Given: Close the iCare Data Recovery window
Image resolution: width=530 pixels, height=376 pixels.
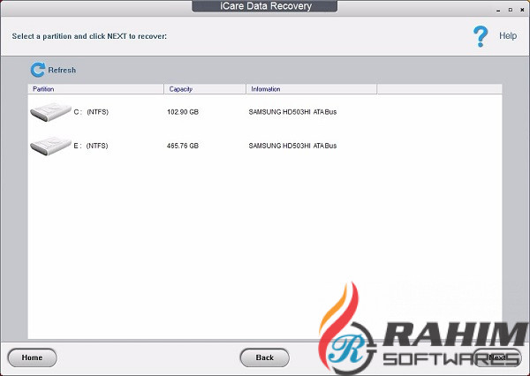Looking at the screenshot, I should tap(522, 10).
